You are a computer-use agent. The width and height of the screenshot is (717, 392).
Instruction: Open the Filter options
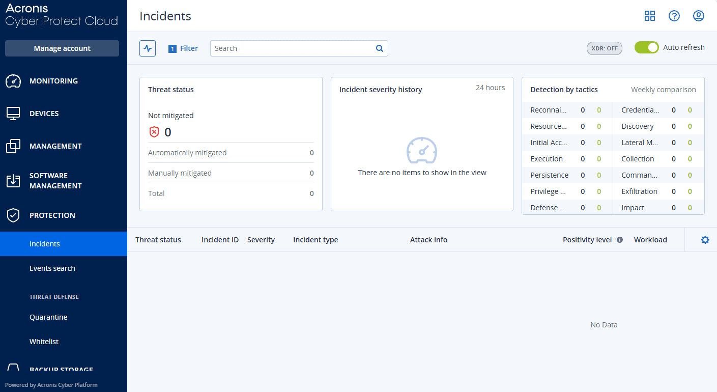183,48
